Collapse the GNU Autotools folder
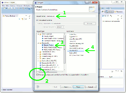 (x=38, y=34)
